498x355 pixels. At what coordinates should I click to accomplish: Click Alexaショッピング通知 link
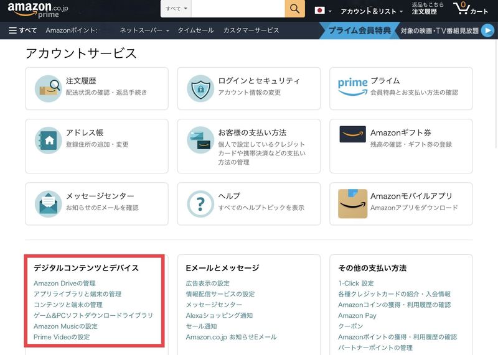point(219,316)
